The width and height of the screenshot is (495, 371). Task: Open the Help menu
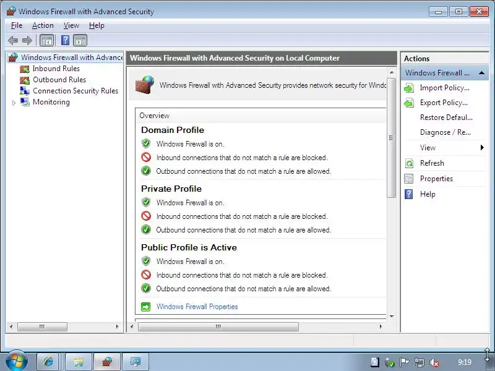pyautogui.click(x=97, y=25)
